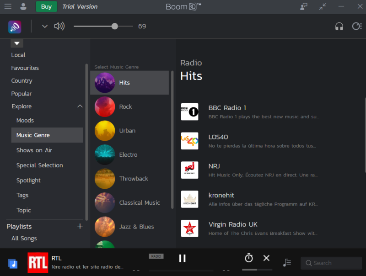366x276 pixels.
Task: Open the sleep timer stopwatch icon
Action: tap(248, 258)
